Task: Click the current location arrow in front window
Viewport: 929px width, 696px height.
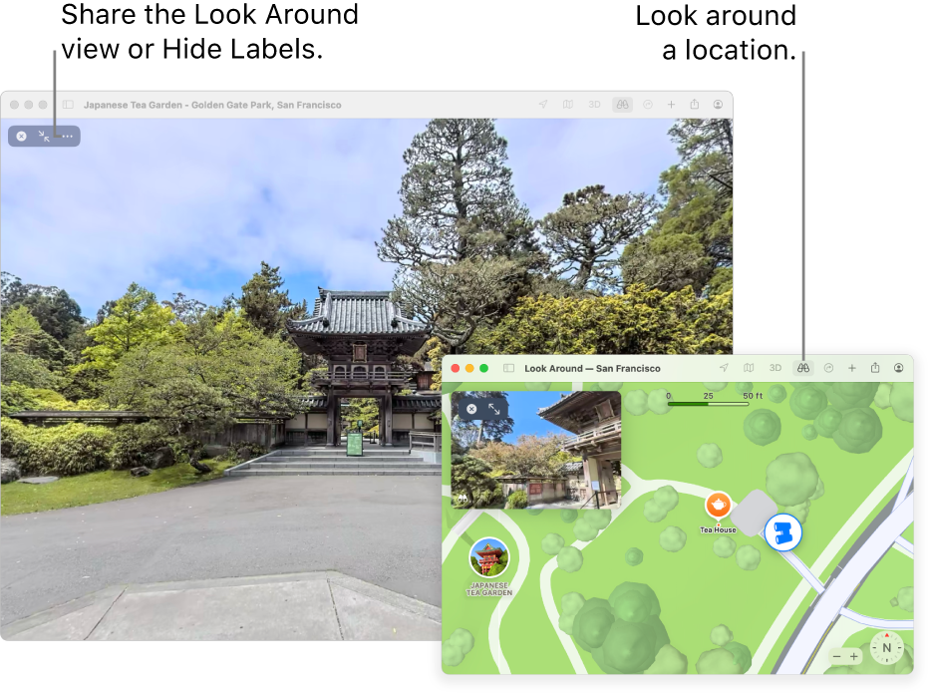Action: click(x=724, y=368)
